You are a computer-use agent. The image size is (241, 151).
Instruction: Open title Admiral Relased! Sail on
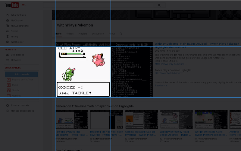coord(140,133)
